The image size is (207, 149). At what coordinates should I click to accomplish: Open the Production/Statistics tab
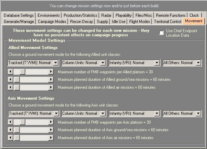[x=81, y=15]
